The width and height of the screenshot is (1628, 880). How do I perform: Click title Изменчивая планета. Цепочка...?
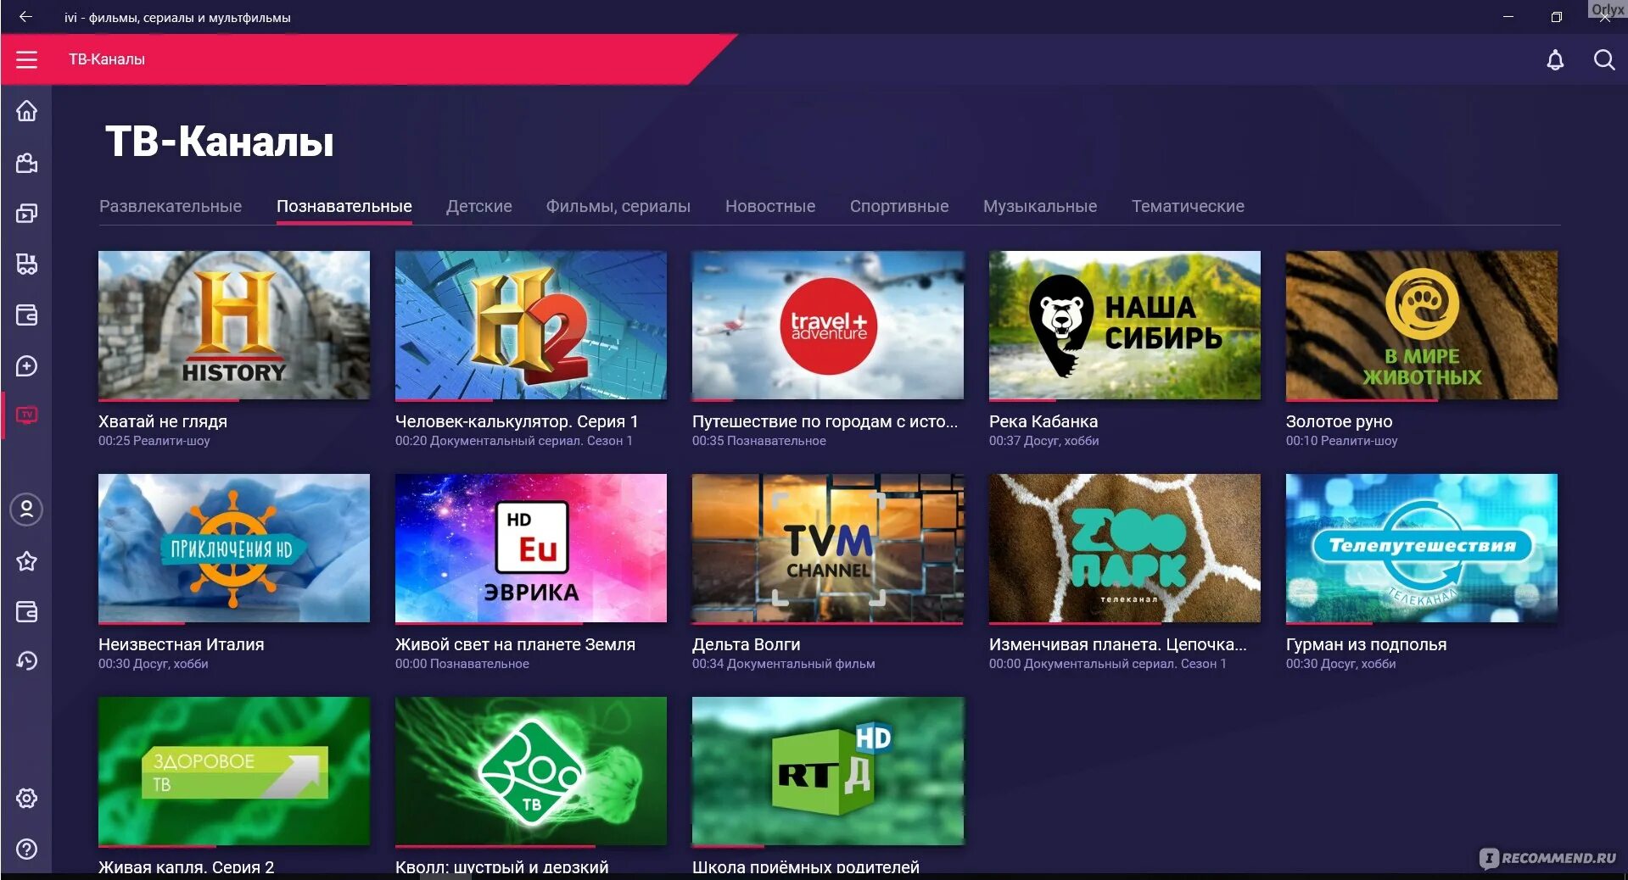point(1118,644)
